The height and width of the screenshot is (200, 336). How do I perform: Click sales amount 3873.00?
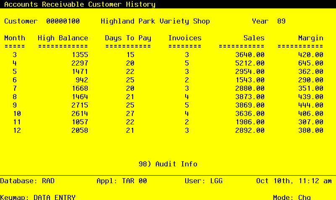pyautogui.click(x=250, y=97)
